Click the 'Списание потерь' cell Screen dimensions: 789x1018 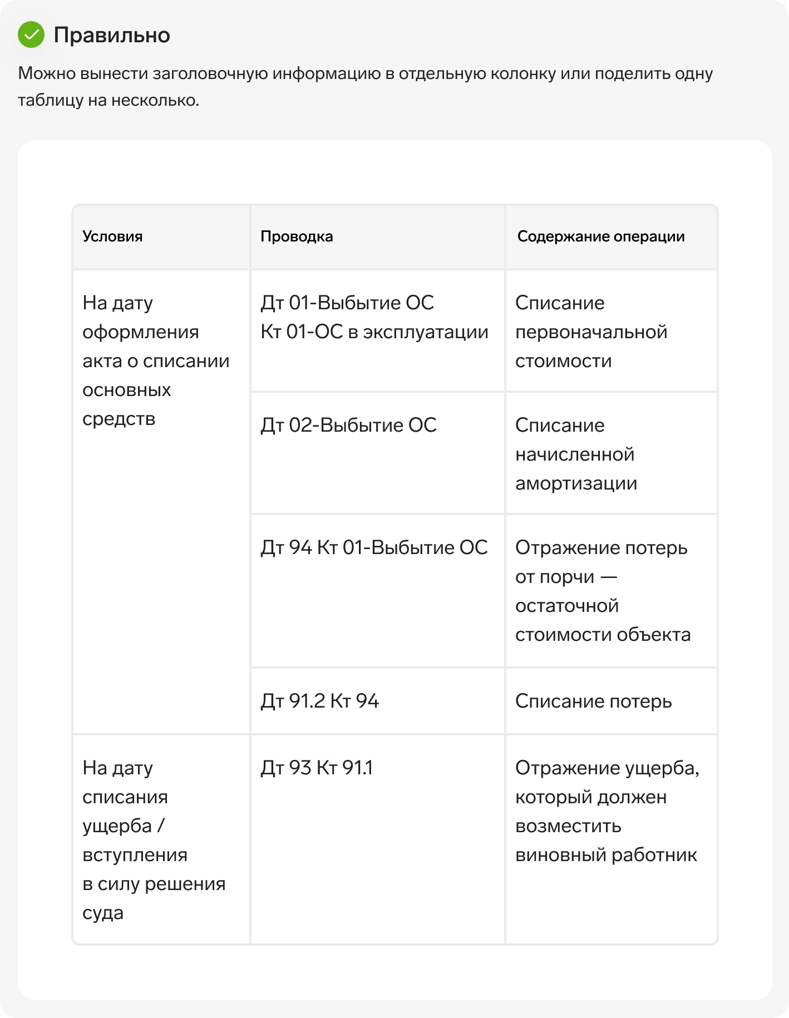[x=611, y=701]
